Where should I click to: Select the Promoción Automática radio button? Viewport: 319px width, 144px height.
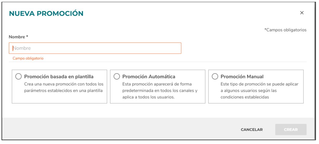[117, 77]
